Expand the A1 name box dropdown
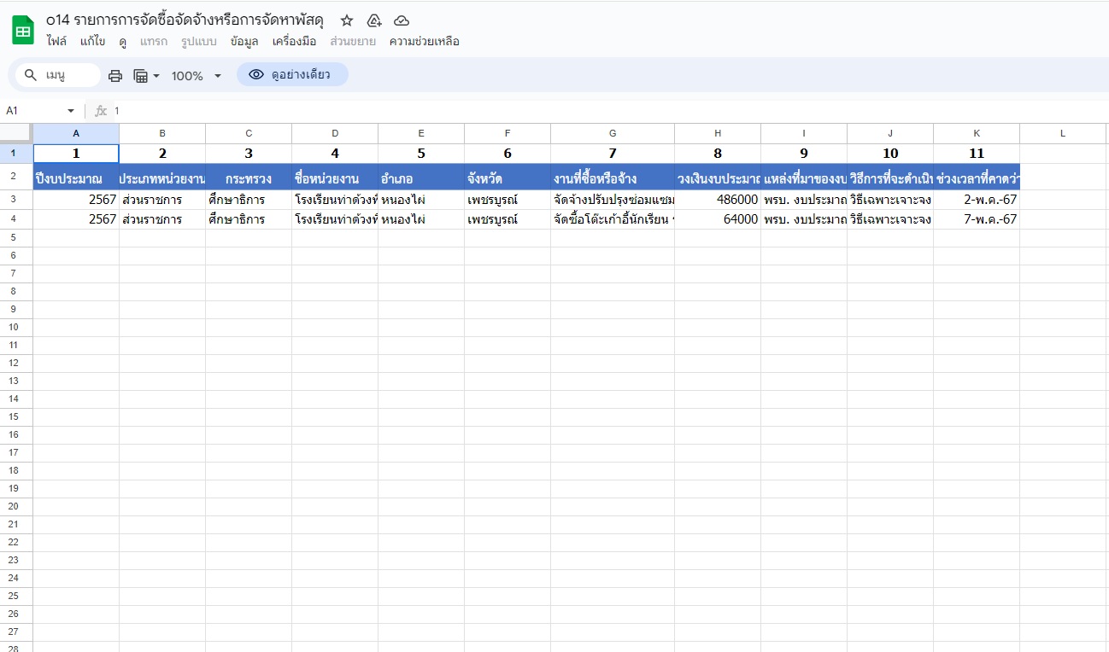Screen dimensions: 1109x652 [x=71, y=111]
